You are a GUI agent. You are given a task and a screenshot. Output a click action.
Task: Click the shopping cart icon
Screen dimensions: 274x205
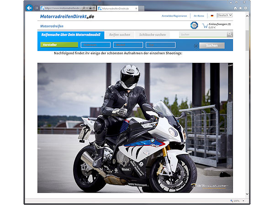pyautogui.click(x=205, y=26)
